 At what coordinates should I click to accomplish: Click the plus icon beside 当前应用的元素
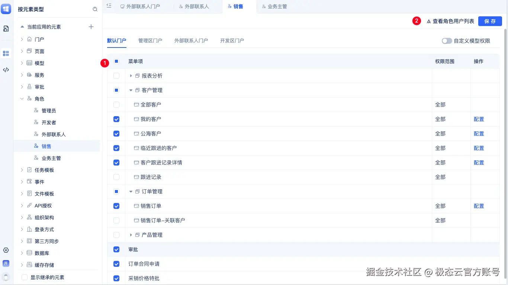(91, 27)
